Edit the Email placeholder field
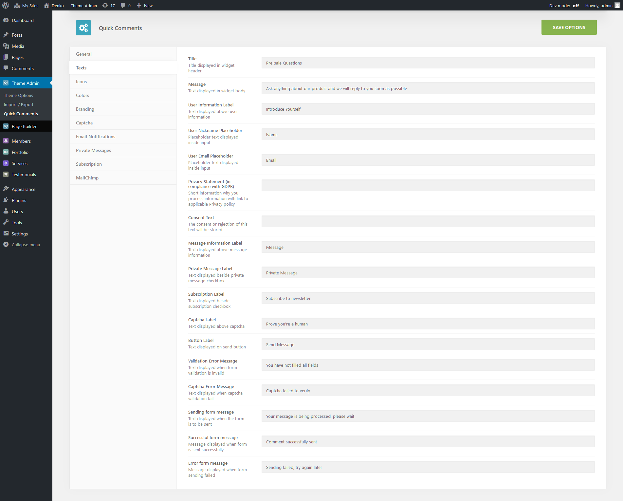The height and width of the screenshot is (501, 623). pos(428,160)
